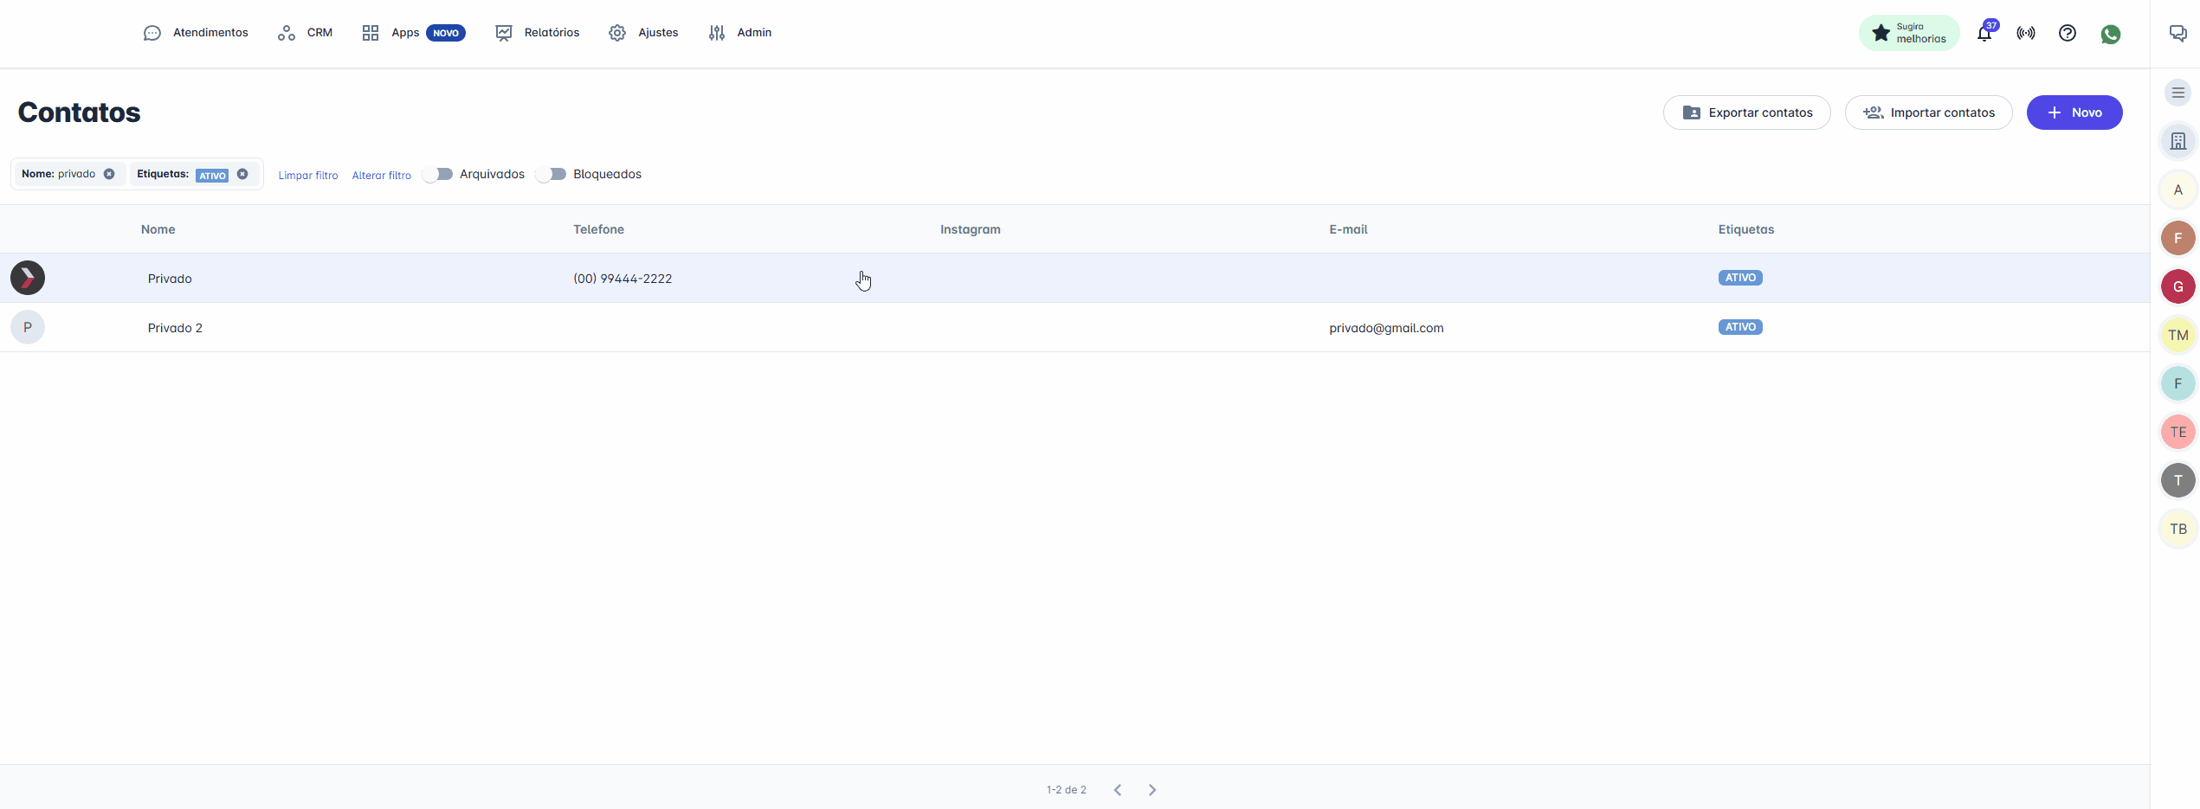Image resolution: width=2200 pixels, height=809 pixels.
Task: Click the Exportar contatos button
Action: 1746,112
